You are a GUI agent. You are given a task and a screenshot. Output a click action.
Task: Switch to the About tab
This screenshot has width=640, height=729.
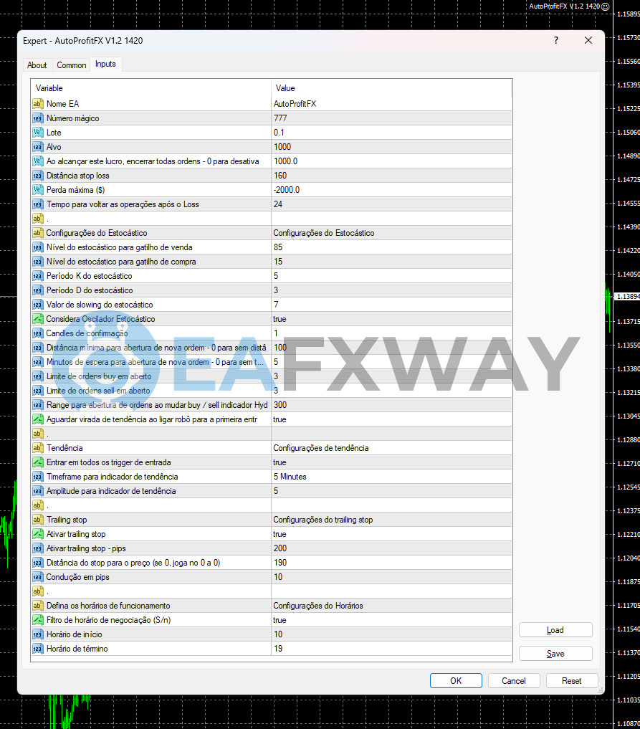[37, 65]
